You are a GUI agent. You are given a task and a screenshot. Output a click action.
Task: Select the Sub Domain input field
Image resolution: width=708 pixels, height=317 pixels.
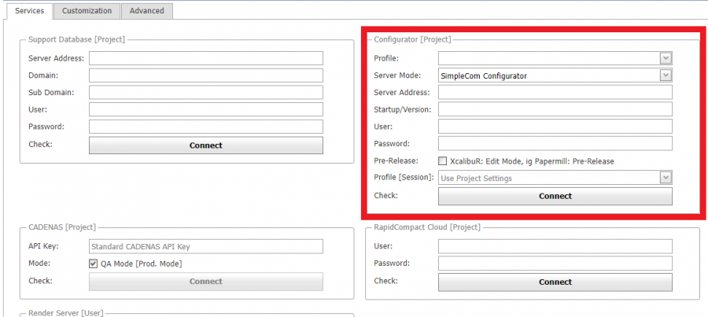pyautogui.click(x=205, y=93)
